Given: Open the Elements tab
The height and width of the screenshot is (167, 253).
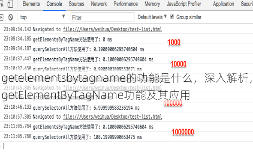Looking at the screenshot, I should tap(31, 4).
